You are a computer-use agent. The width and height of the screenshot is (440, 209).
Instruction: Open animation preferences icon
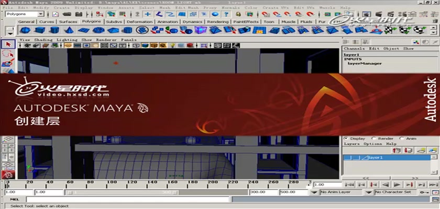[435, 192]
